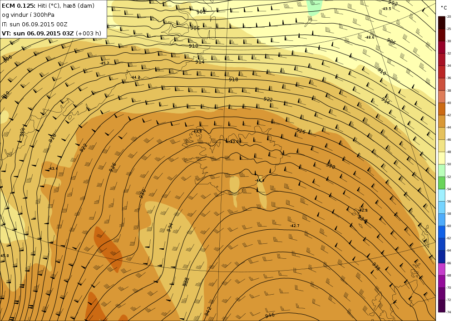
Task: Pick the blue legend swatch between -60 and -62
Action: 442,232
